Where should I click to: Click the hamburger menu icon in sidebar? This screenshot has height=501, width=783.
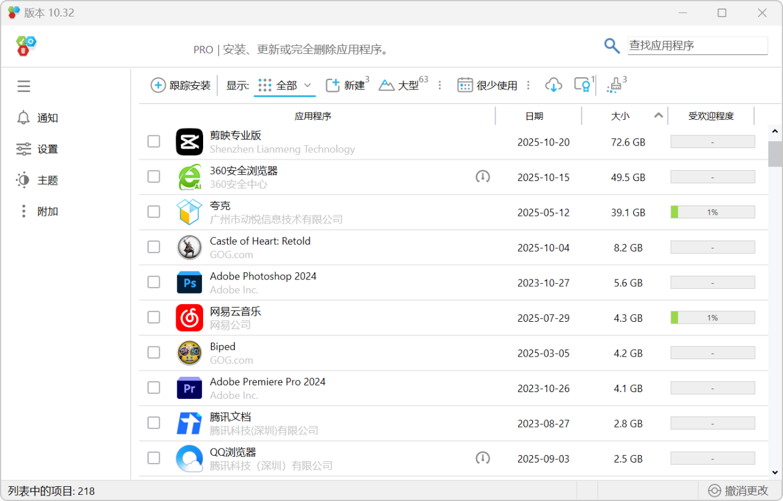pos(24,86)
